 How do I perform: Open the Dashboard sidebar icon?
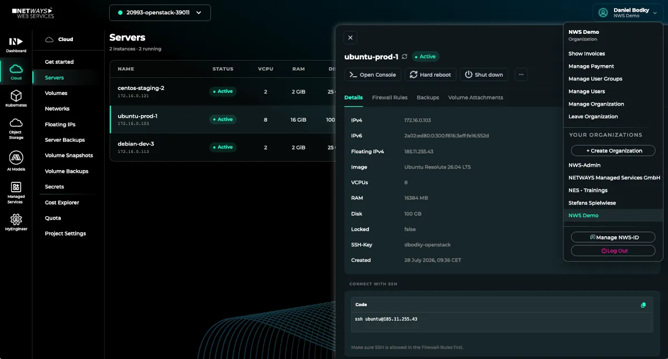[16, 44]
